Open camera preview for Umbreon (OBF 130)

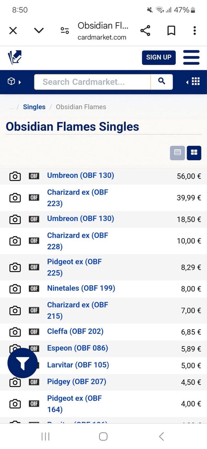15,176
